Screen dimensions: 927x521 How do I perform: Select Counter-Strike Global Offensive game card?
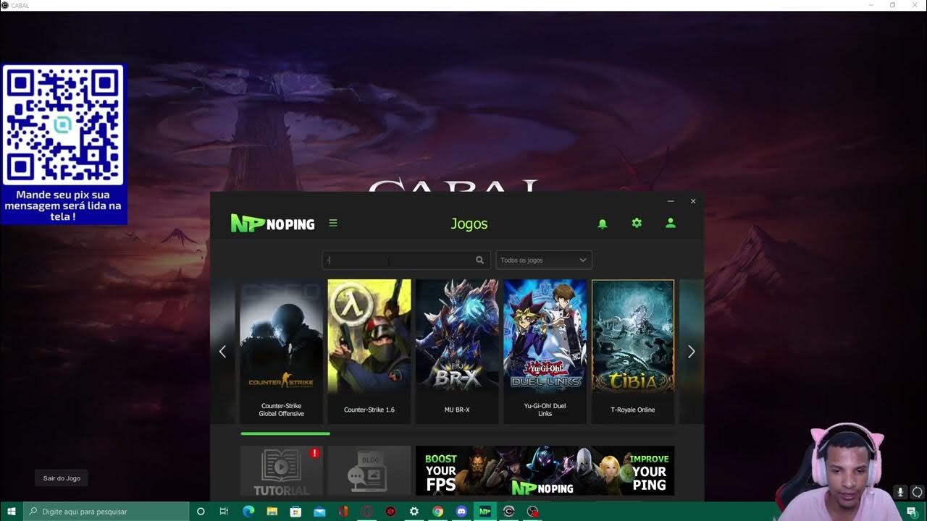281,352
